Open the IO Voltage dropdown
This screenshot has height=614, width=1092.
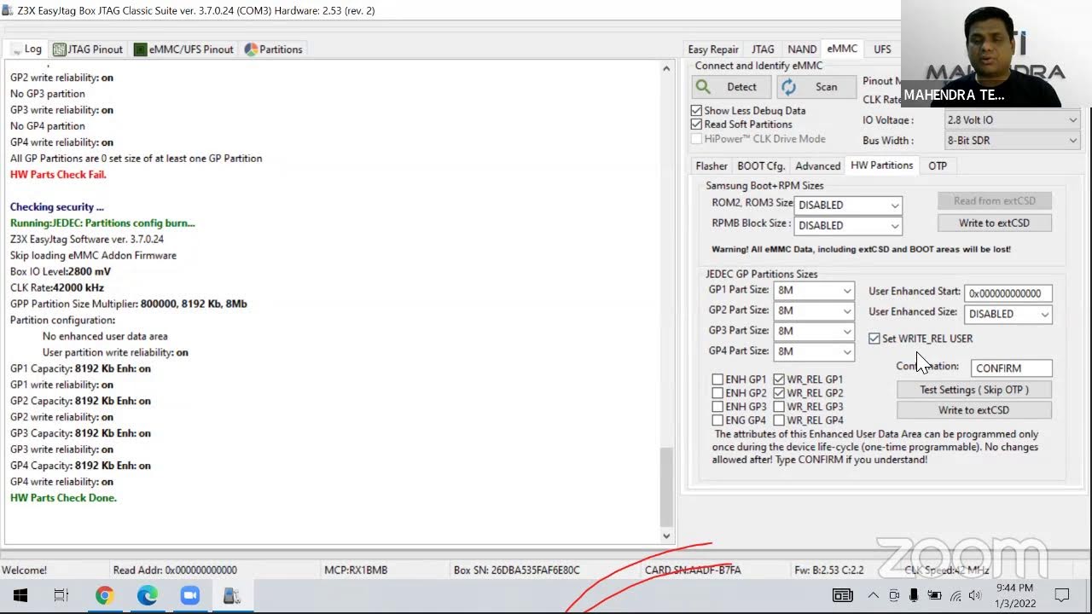point(1012,120)
